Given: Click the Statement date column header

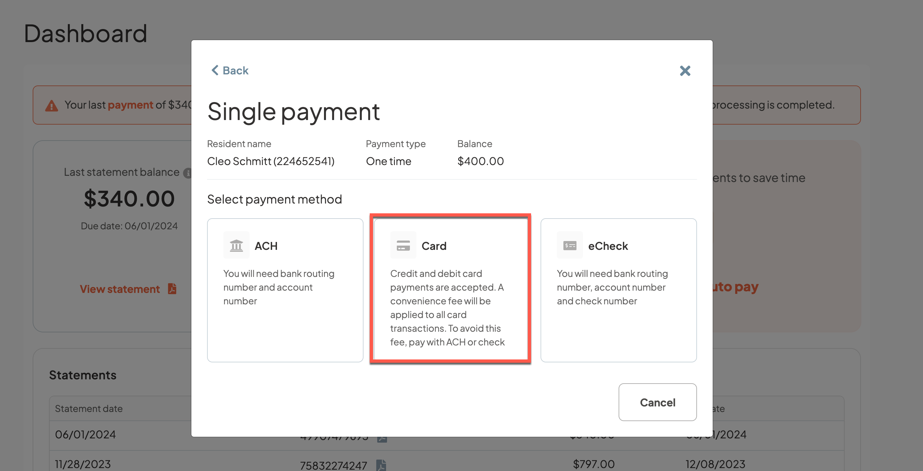Looking at the screenshot, I should coord(89,408).
